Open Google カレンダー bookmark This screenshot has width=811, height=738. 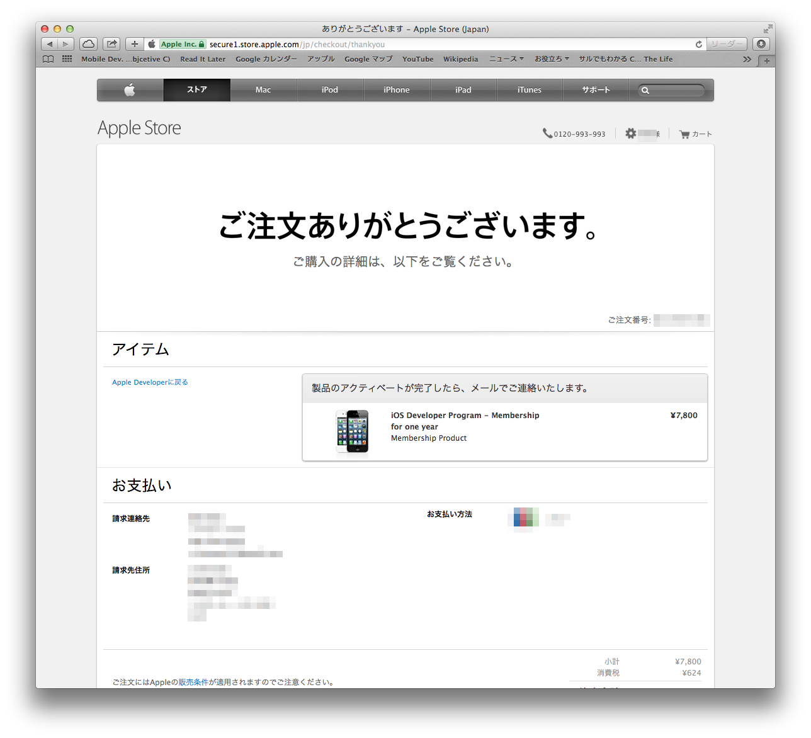tap(266, 59)
